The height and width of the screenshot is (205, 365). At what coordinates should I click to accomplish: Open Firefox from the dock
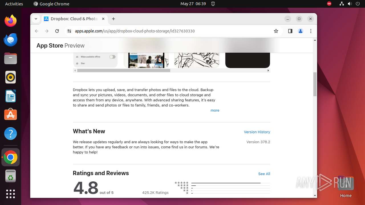pos(11,21)
